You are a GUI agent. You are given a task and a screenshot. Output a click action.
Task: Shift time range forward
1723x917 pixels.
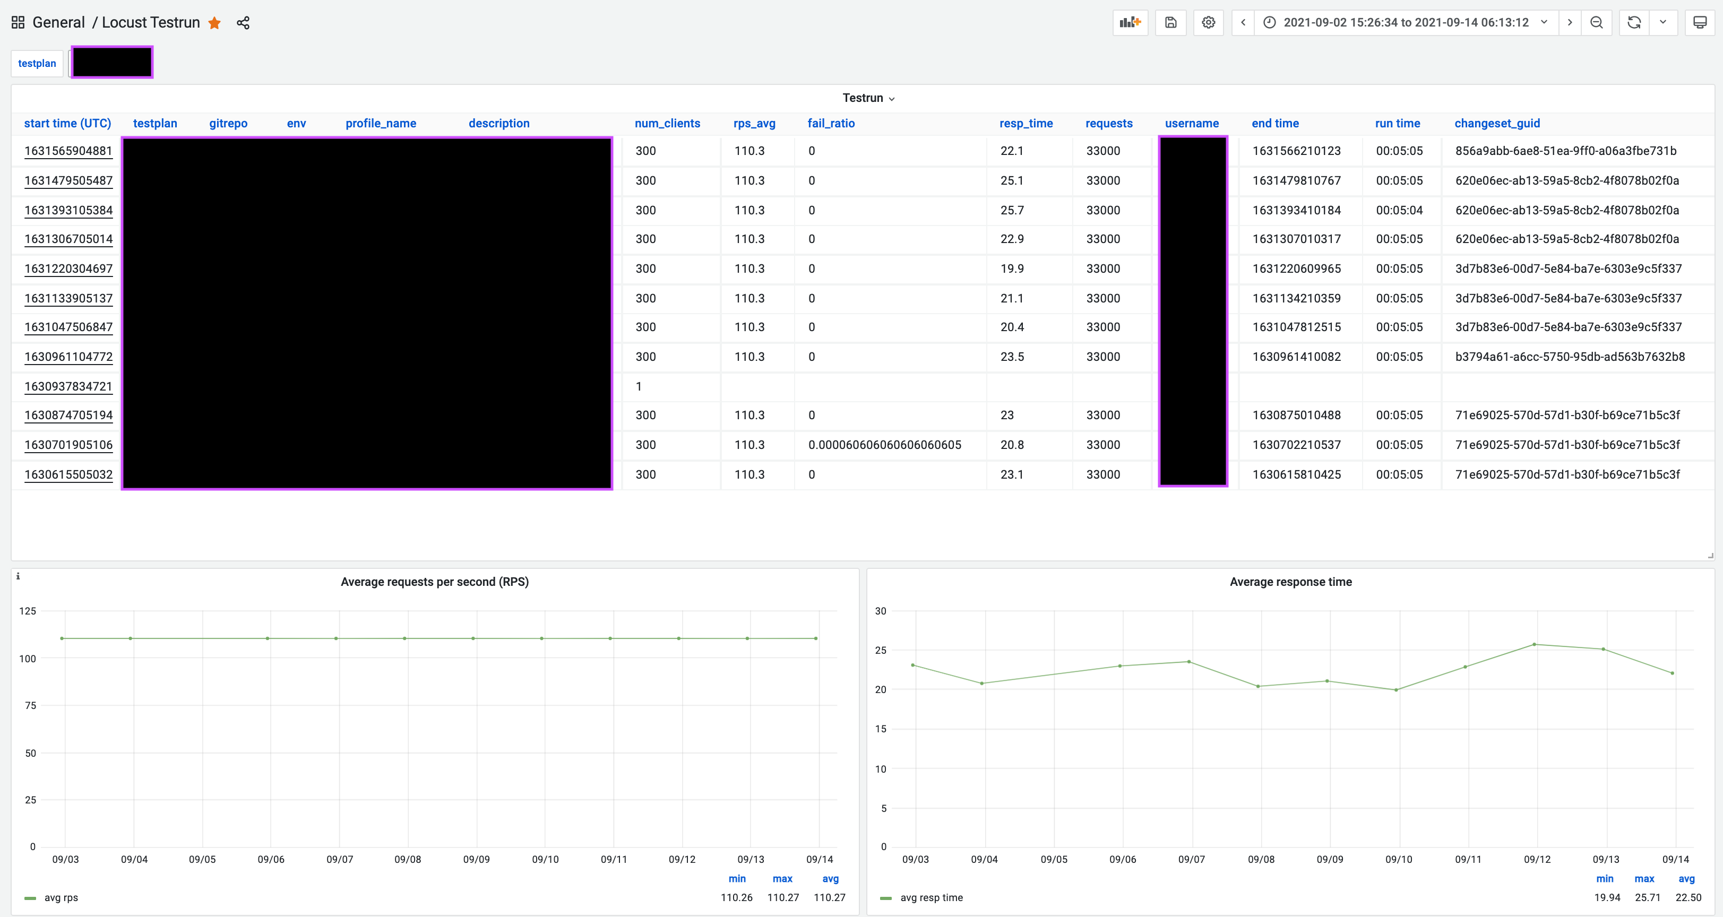coord(1569,23)
